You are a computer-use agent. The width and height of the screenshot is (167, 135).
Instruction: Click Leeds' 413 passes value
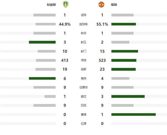coord(65,60)
